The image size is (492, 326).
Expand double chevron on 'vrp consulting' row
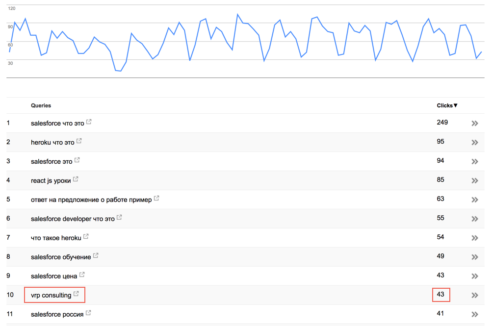pos(475,295)
